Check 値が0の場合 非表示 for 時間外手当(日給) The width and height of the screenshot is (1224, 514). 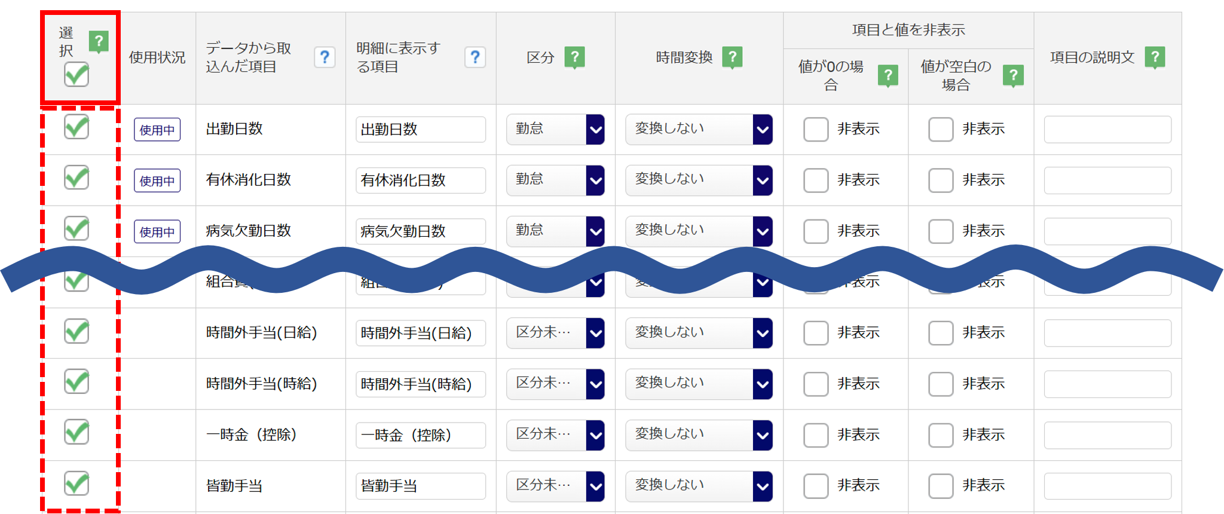click(816, 333)
